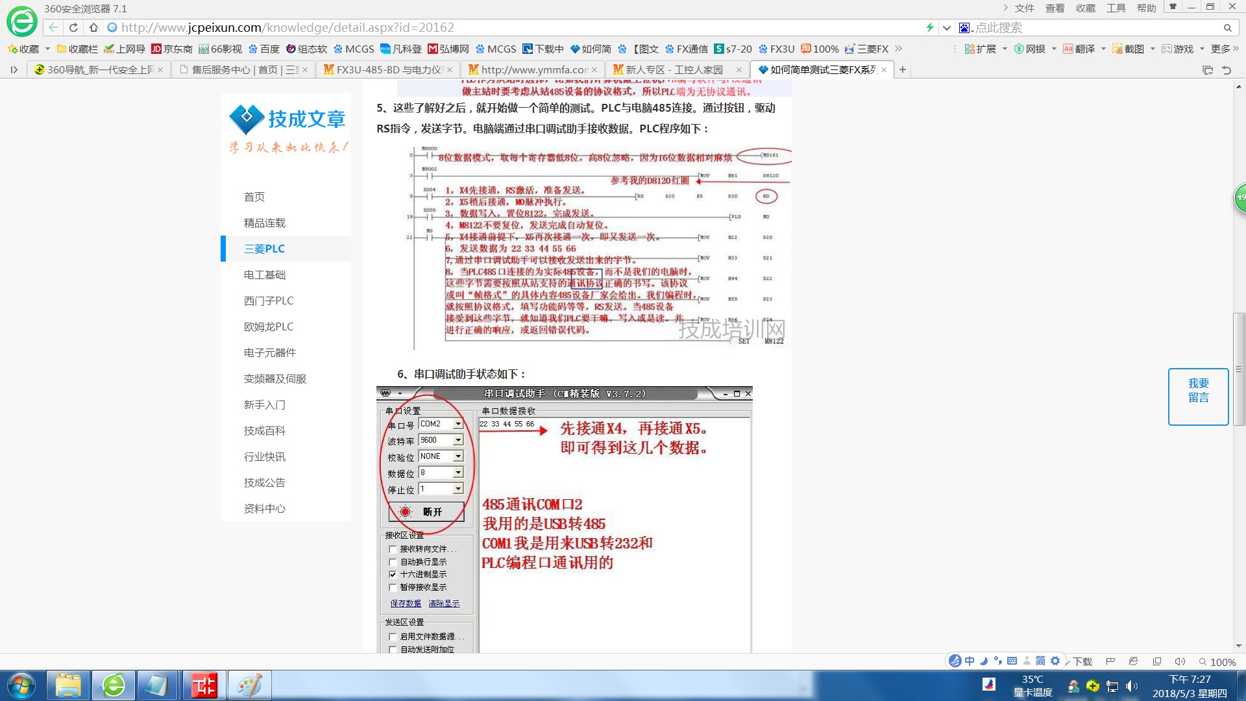1246x701 pixels.
Task: Click the home page icon
Action: (93, 27)
